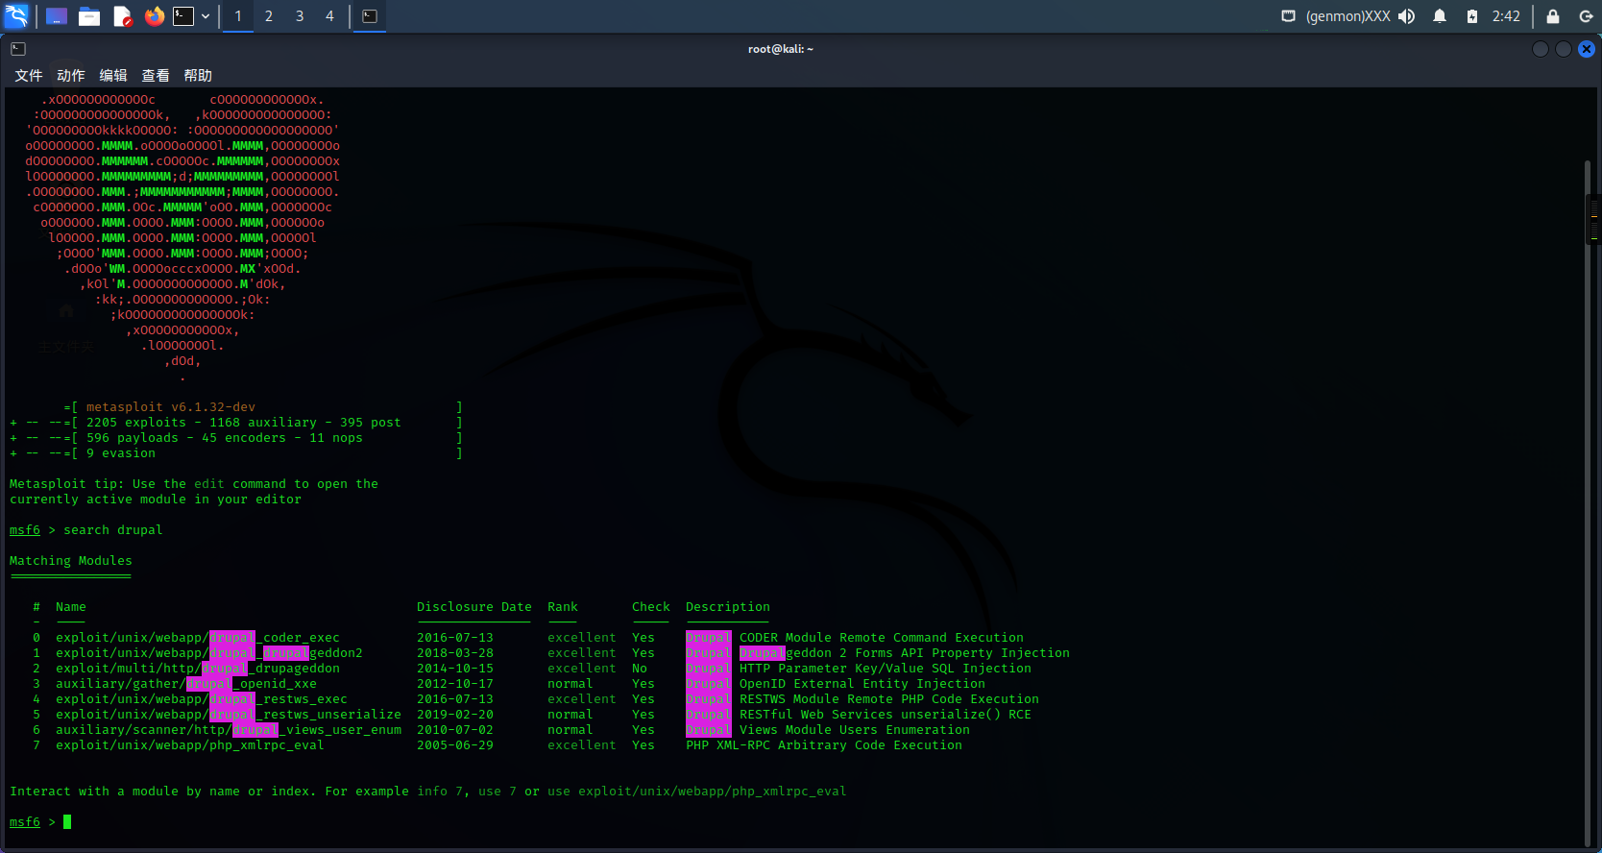The height and width of the screenshot is (853, 1602).
Task: Switch to workspace 3
Action: 300,16
